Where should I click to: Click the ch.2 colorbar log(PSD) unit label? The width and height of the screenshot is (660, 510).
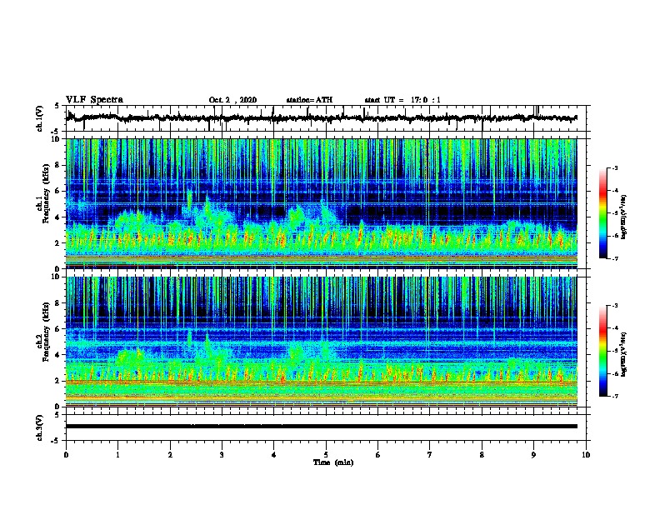pos(624,354)
